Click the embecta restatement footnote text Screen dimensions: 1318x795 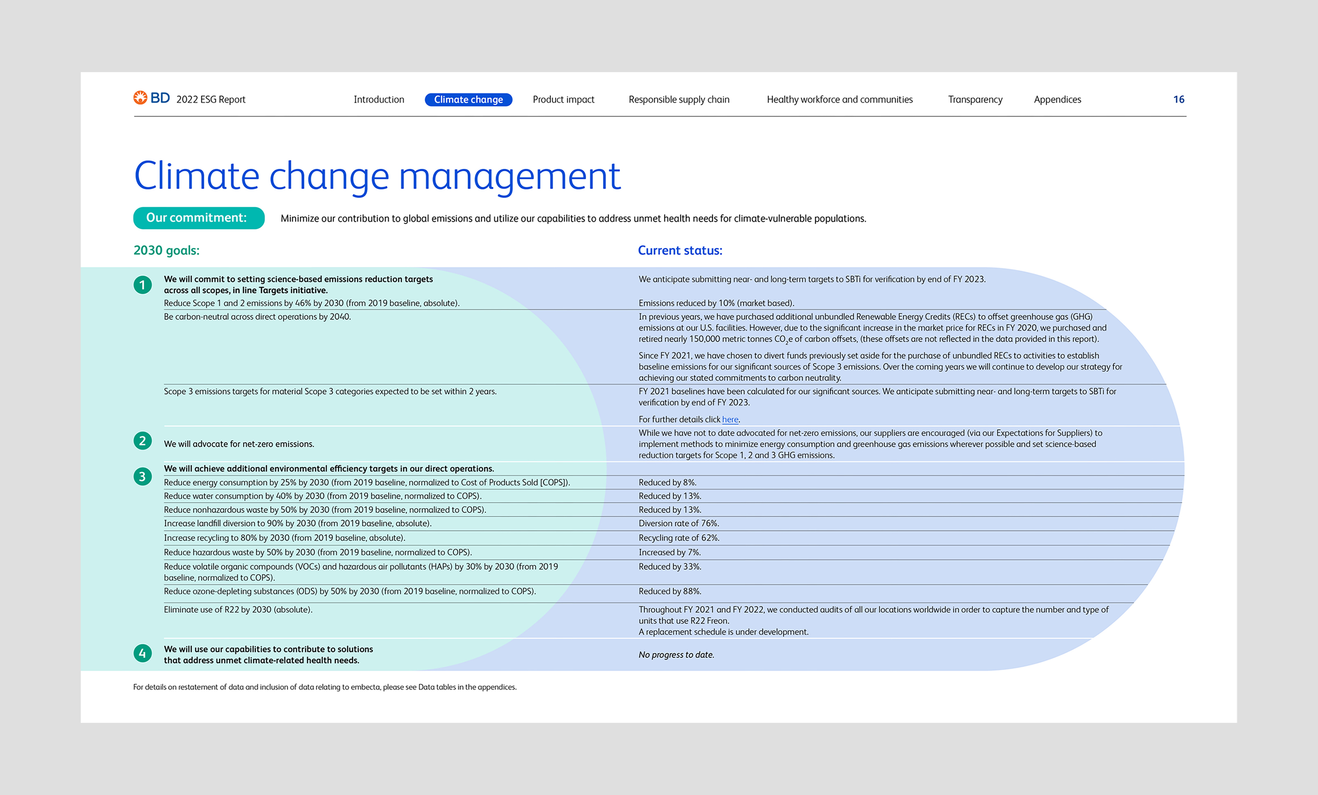pyautogui.click(x=325, y=687)
